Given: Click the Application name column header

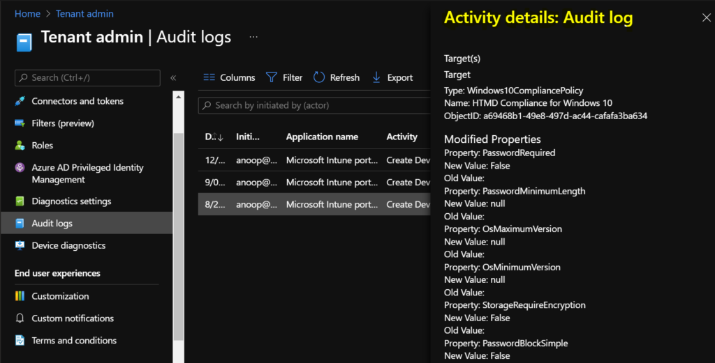Looking at the screenshot, I should click(x=322, y=137).
